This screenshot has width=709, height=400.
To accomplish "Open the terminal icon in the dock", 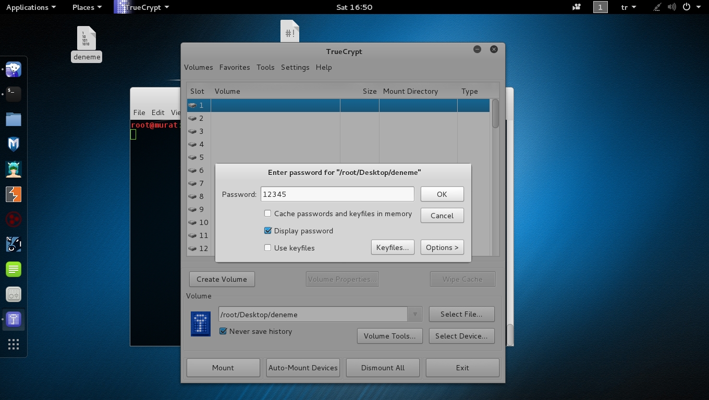I will pyautogui.click(x=14, y=94).
